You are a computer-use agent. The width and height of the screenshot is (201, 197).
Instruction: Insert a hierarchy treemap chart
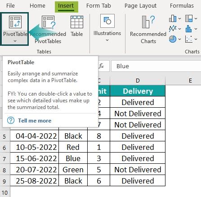(189, 18)
